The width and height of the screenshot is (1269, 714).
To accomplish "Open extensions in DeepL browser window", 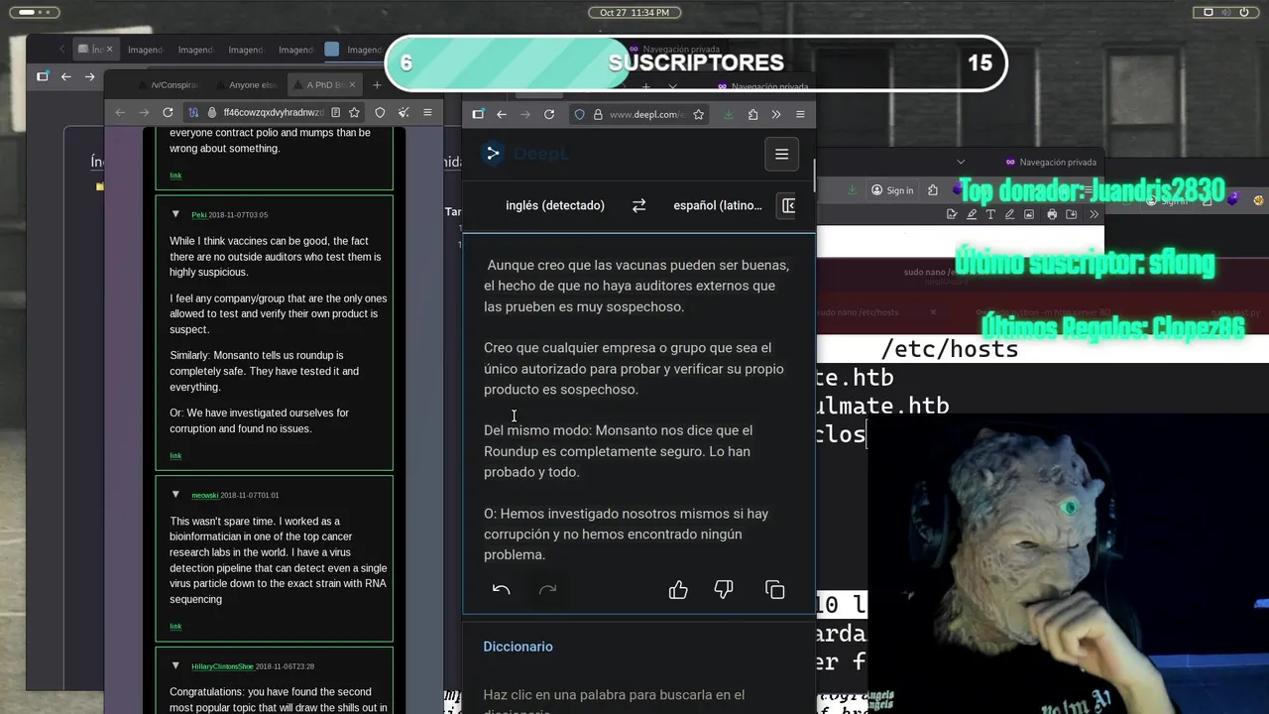I will 752,114.
